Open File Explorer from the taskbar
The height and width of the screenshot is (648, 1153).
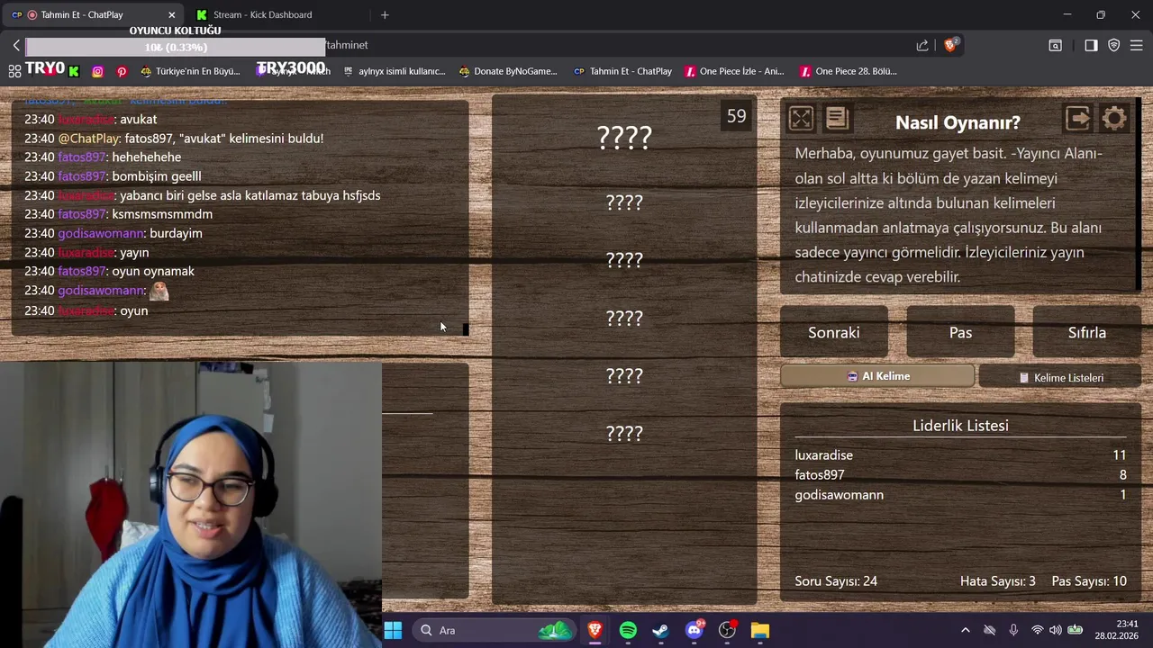tap(760, 630)
